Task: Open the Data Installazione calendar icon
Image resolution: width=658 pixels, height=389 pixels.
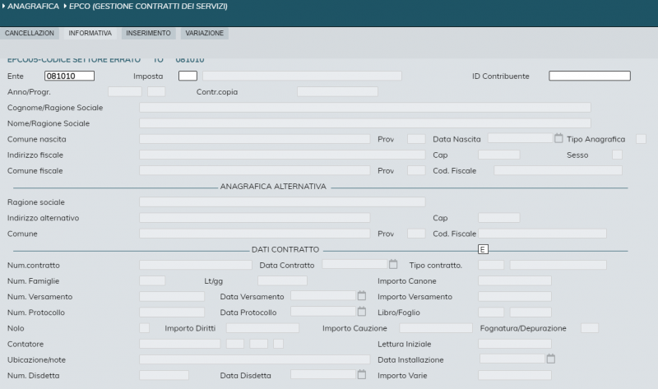Action: click(551, 359)
